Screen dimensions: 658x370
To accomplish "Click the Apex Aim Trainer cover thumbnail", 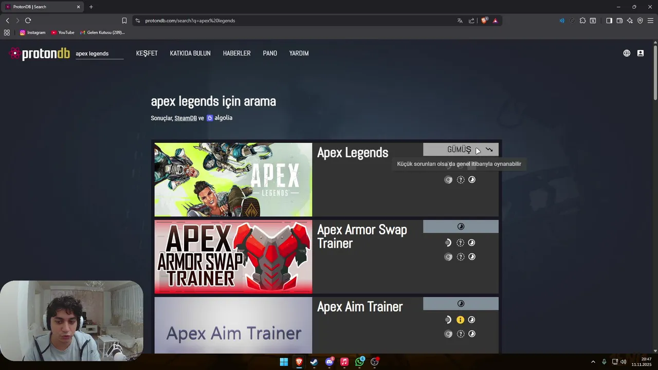I will 233,325.
